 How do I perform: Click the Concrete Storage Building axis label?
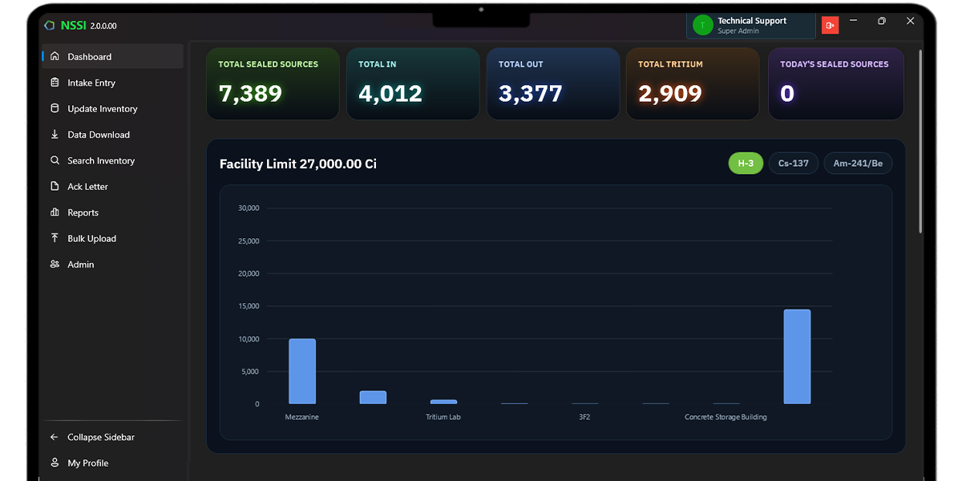[x=726, y=417]
